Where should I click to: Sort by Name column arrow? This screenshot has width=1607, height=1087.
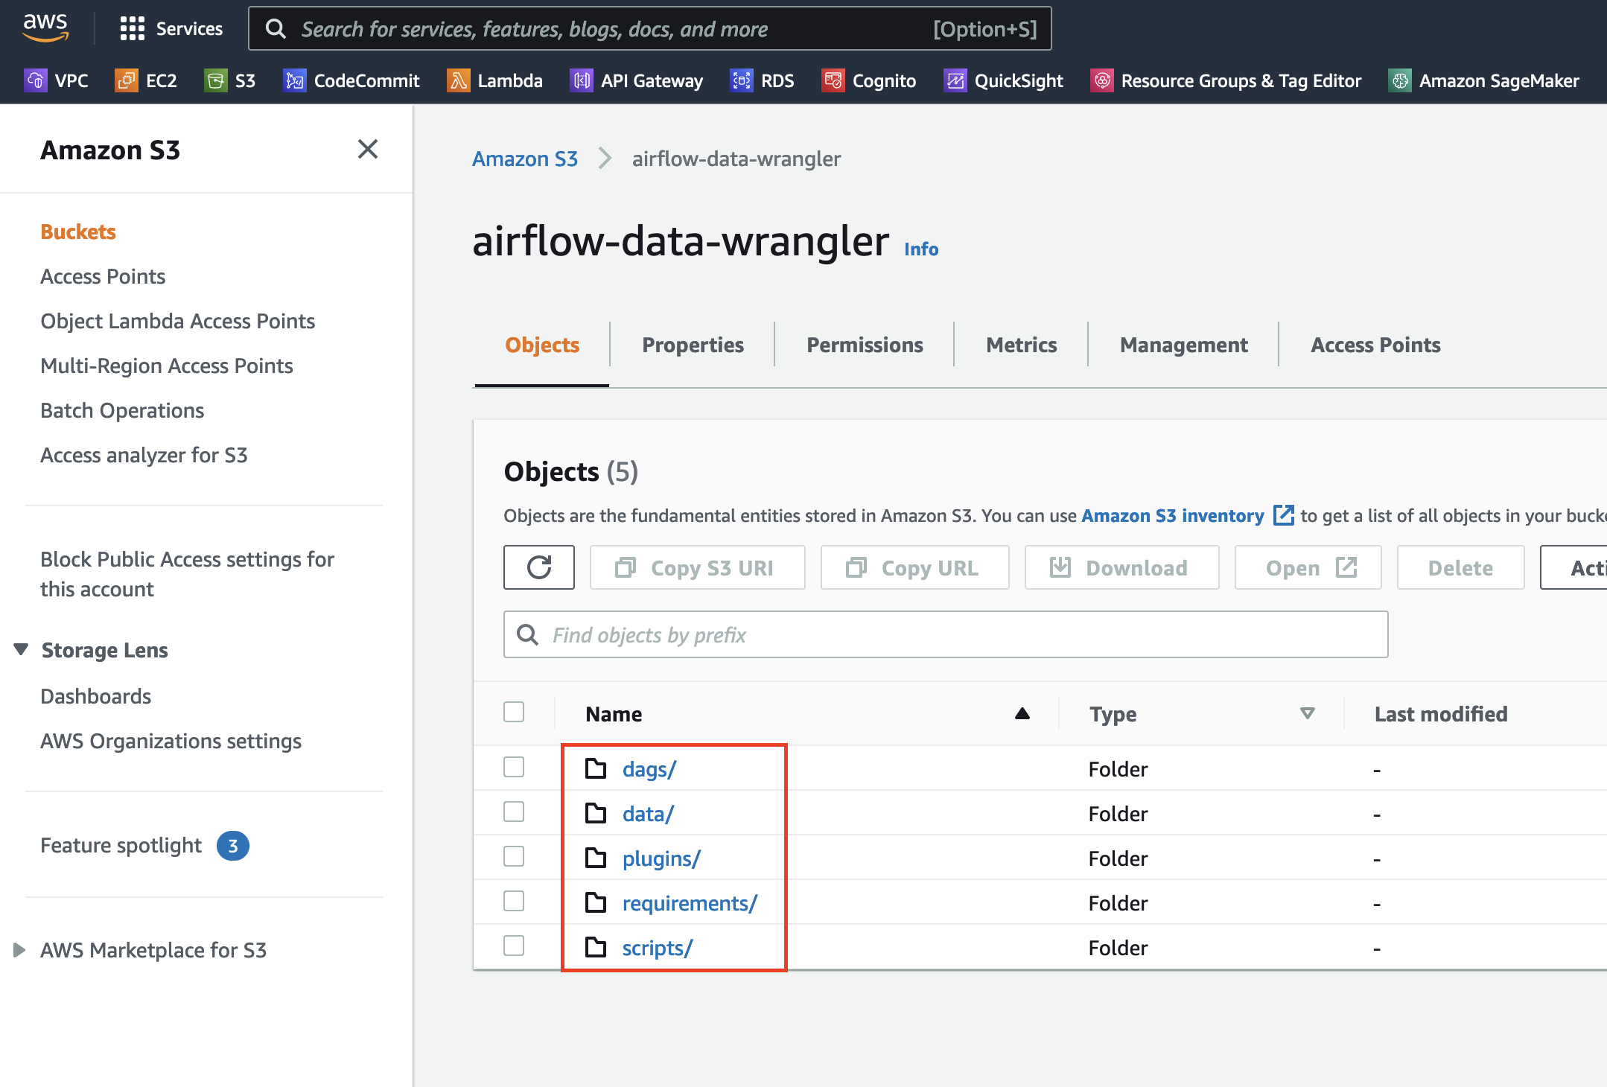[1022, 713]
